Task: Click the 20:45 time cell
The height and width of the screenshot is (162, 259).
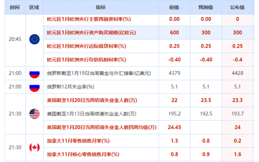Action: [15, 39]
